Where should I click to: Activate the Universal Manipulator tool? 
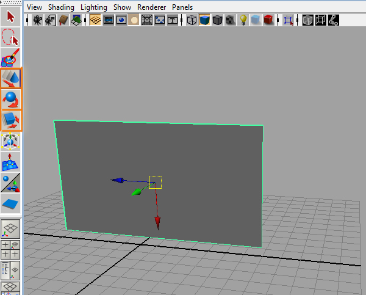click(10, 141)
